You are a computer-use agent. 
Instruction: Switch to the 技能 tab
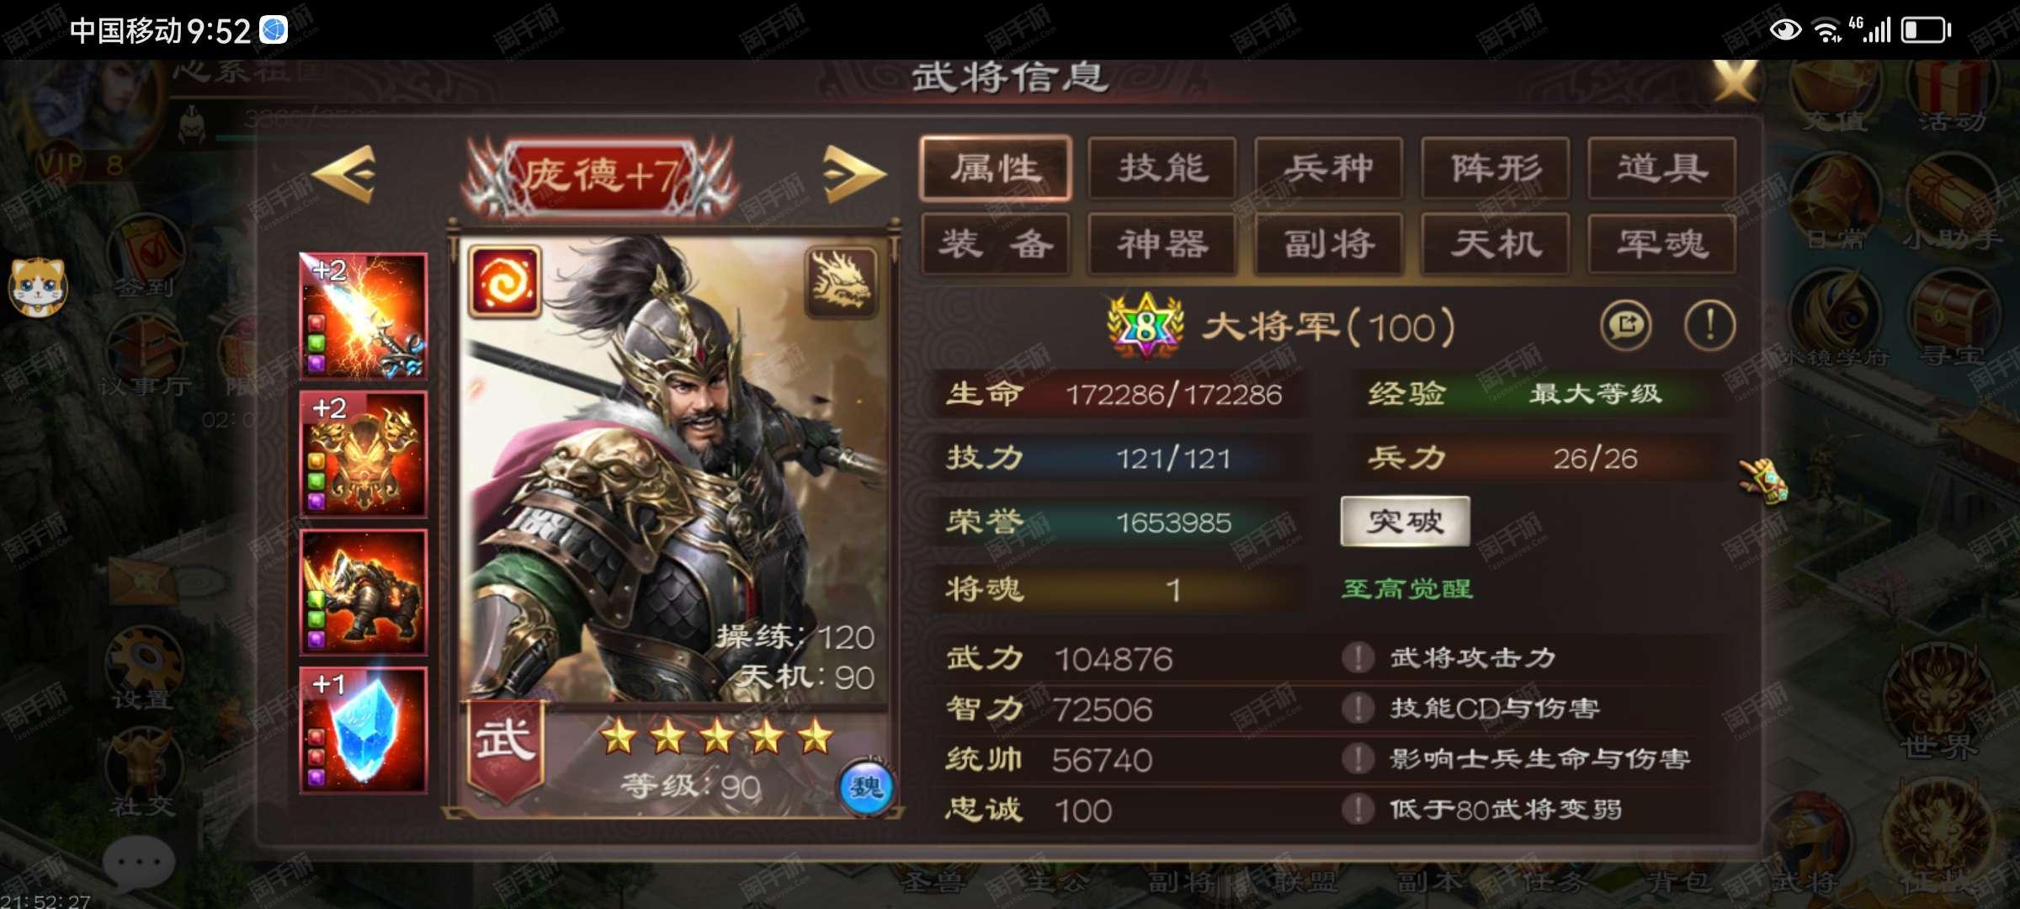coord(1162,168)
